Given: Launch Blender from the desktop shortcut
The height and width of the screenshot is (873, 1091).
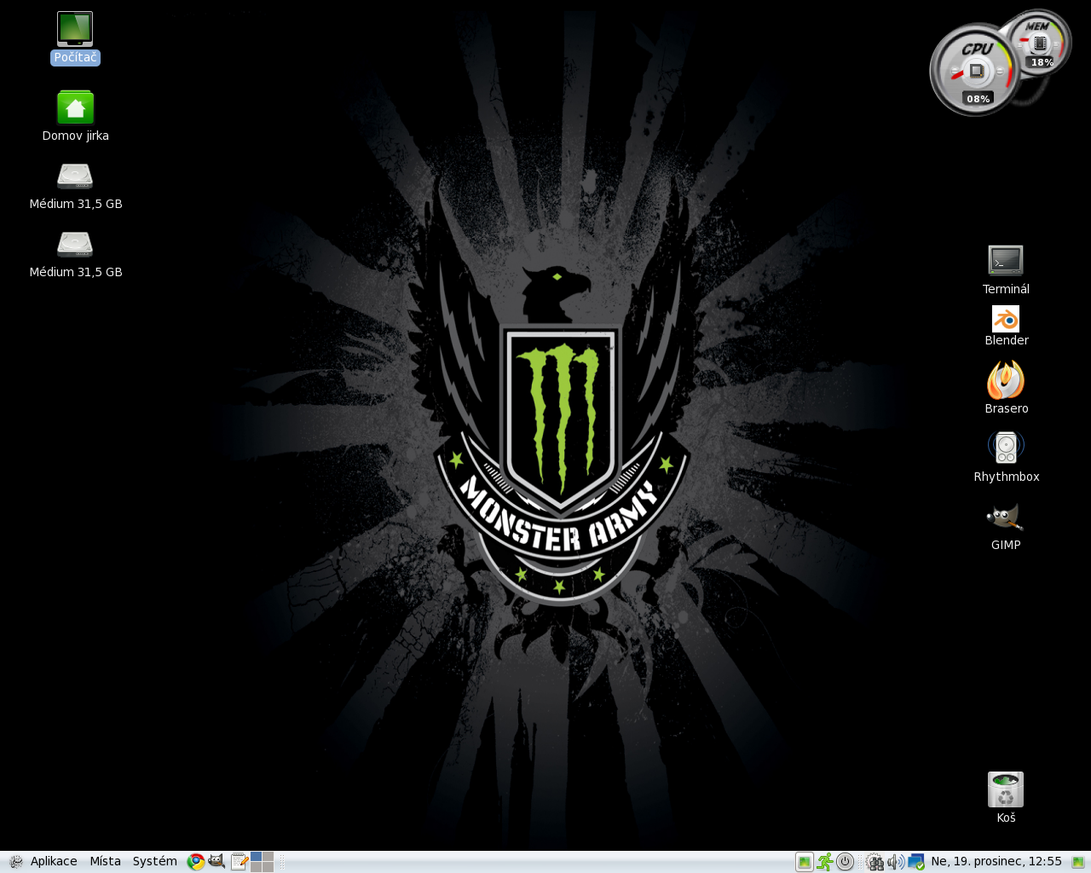Looking at the screenshot, I should [x=1006, y=319].
